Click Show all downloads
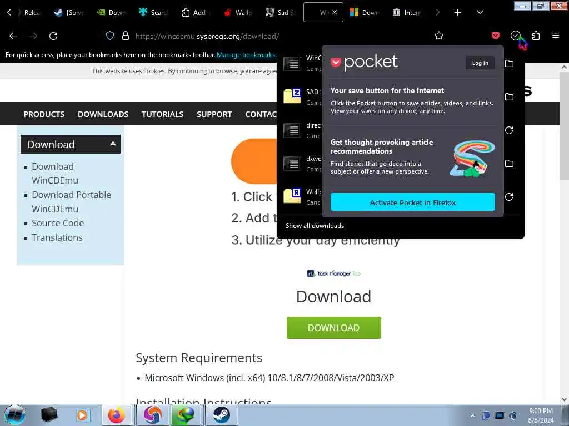Viewport: 569px width, 426px height. (x=315, y=226)
